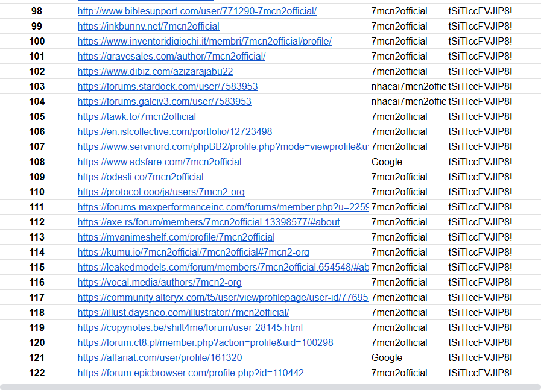
Task: Open the forum.epicbrowser.com profile link
Action: pyautogui.click(x=190, y=373)
